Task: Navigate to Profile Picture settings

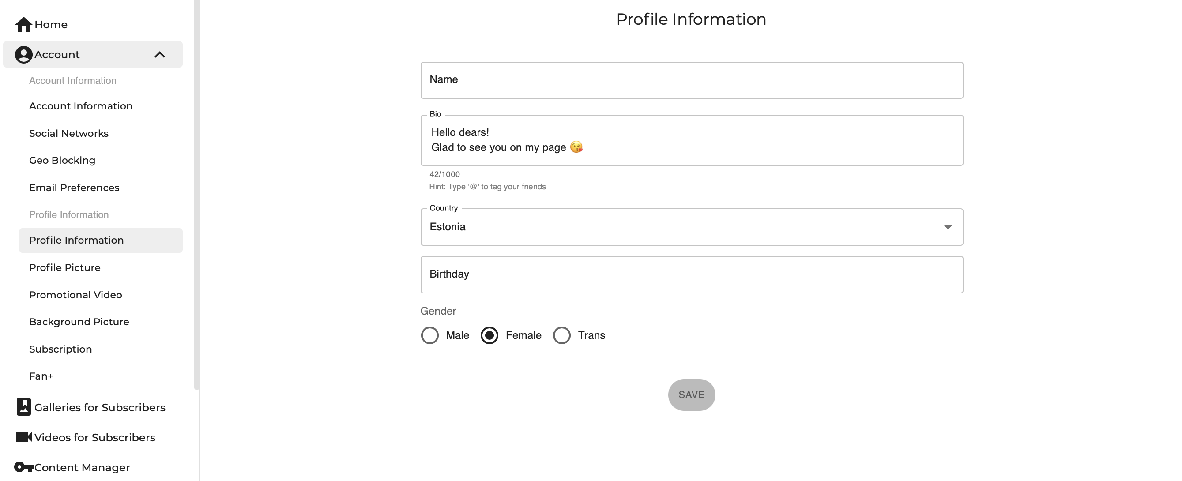Action: (65, 267)
